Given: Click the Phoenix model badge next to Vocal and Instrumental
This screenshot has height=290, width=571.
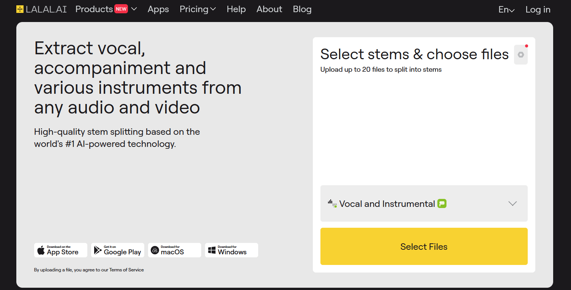Looking at the screenshot, I should click(441, 203).
